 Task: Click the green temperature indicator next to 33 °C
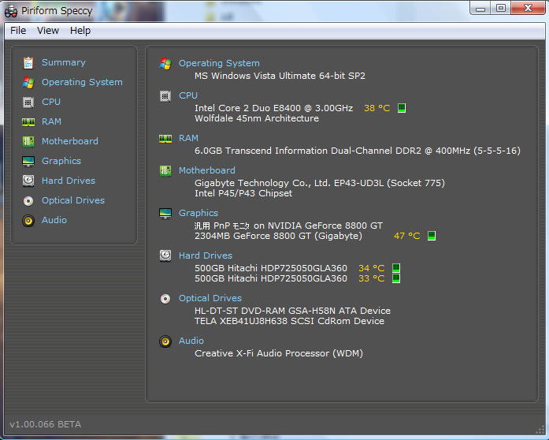[396, 278]
